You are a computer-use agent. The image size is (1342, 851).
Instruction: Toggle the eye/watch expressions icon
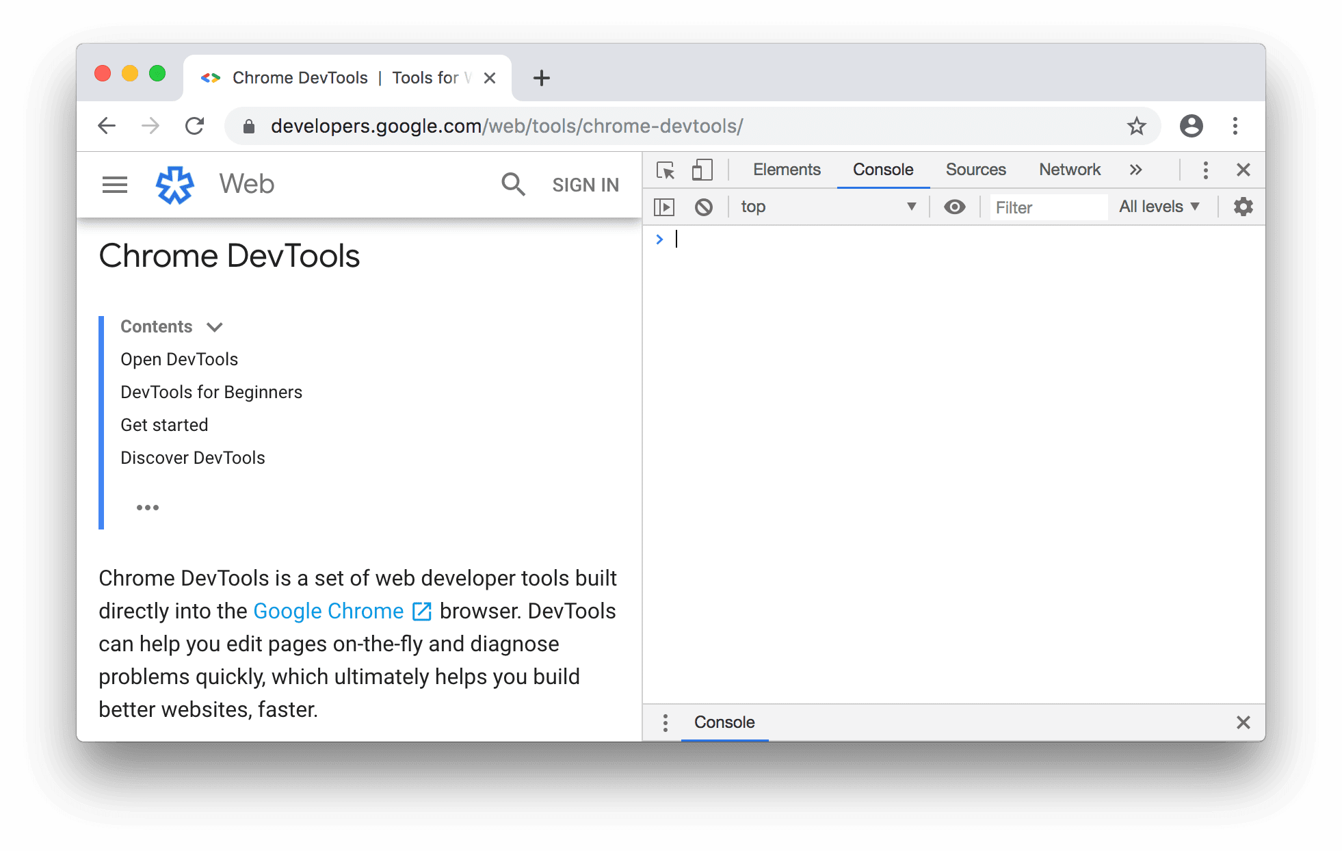[x=955, y=207]
